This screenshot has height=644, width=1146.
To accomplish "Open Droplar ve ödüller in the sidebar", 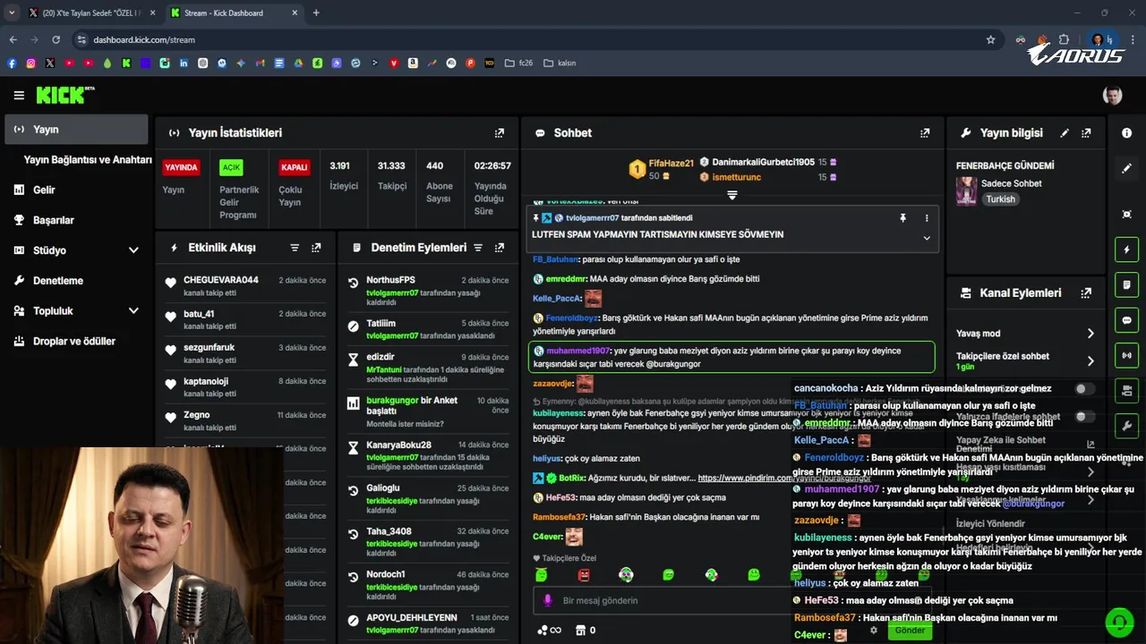I will pos(76,342).
